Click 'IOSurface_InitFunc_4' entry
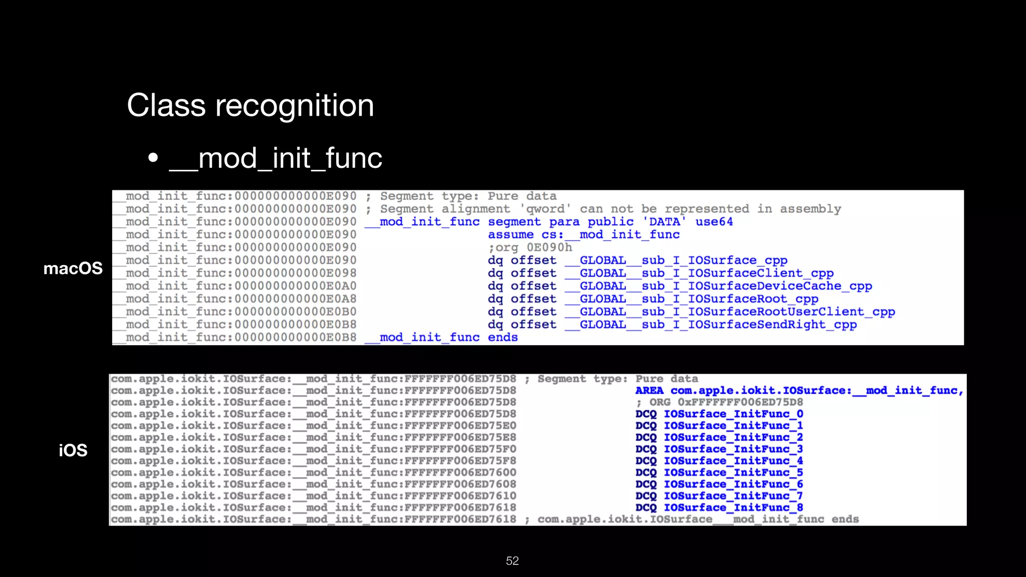Viewport: 1026px width, 577px height. (733, 461)
